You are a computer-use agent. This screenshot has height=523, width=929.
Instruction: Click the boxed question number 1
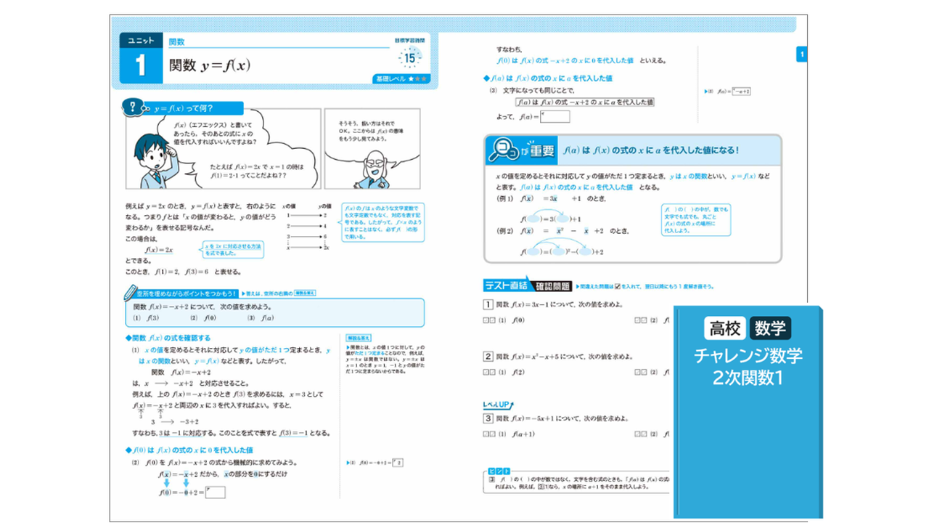488,304
